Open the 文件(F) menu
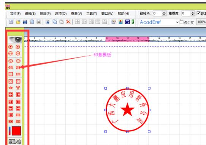Image resolution: width=206 pixels, height=145 pixels. (x=15, y=14)
